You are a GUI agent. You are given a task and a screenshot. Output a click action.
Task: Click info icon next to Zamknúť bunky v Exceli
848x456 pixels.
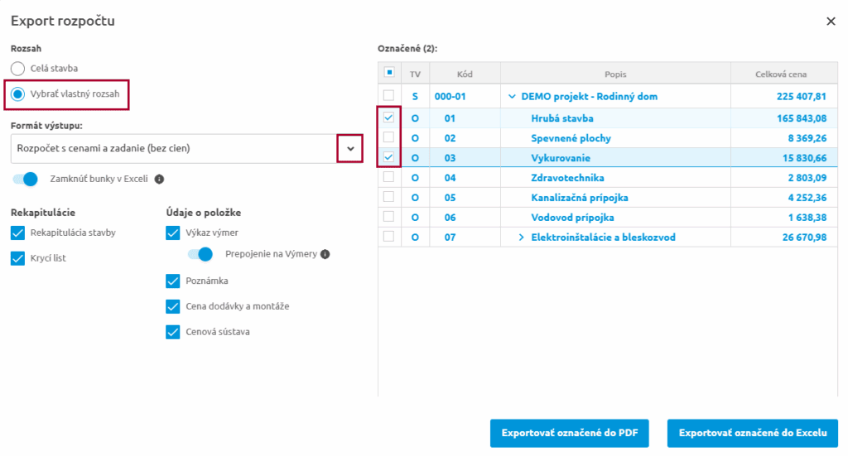click(159, 179)
